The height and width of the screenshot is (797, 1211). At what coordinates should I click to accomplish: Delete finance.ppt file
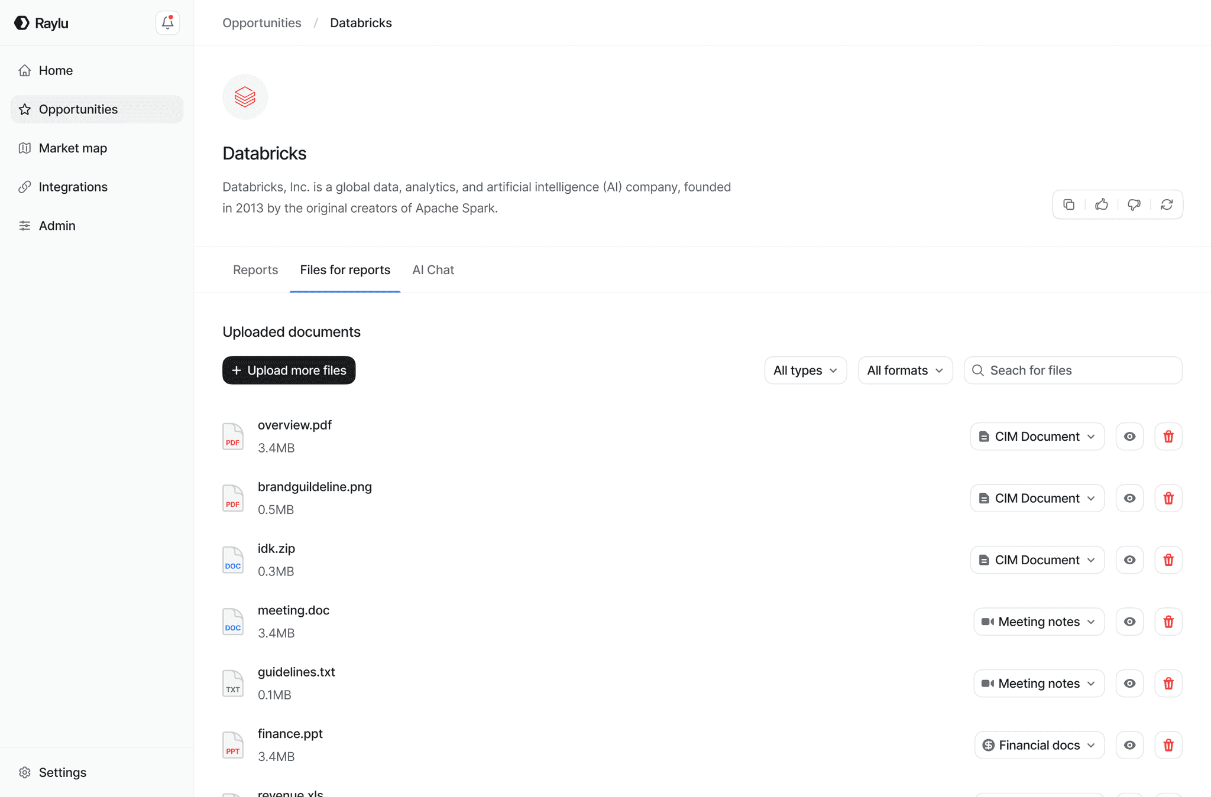coord(1168,745)
